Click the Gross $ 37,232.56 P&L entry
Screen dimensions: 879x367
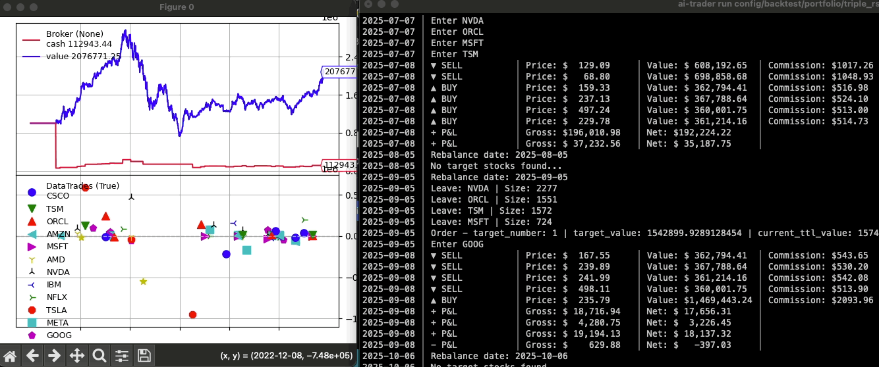click(x=573, y=143)
